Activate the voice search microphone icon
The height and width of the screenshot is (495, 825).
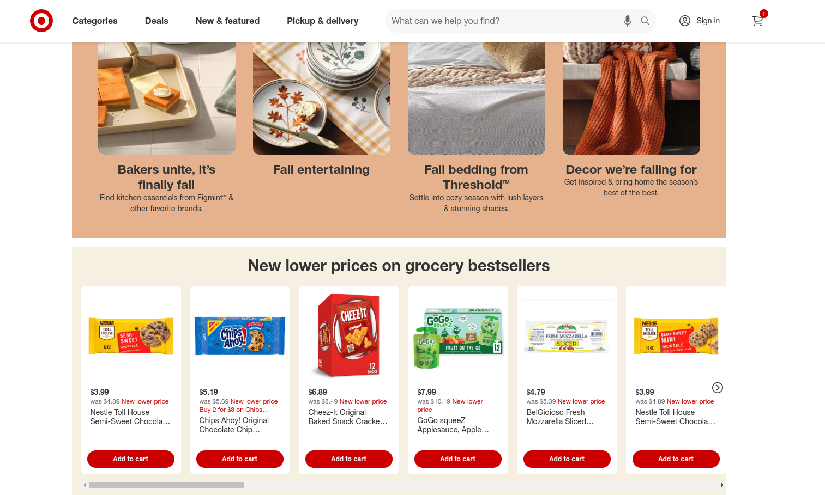coord(628,21)
